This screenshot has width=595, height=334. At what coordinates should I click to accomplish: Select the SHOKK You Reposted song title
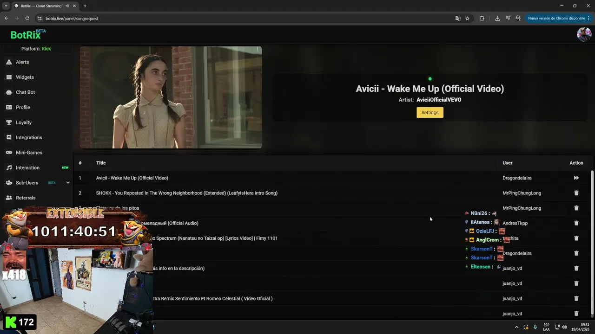[x=186, y=193]
